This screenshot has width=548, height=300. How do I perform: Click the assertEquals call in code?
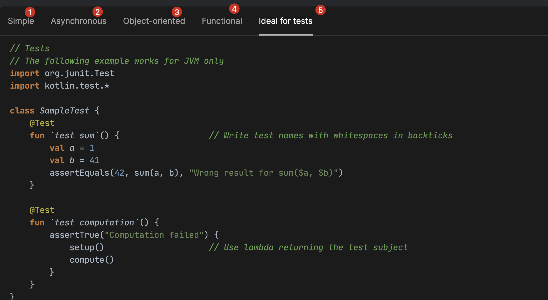click(79, 173)
